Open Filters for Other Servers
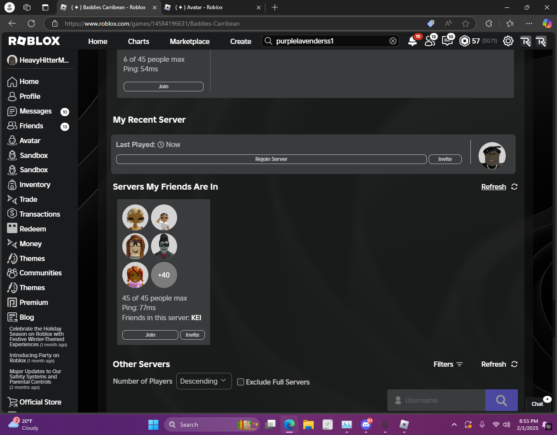 point(448,364)
